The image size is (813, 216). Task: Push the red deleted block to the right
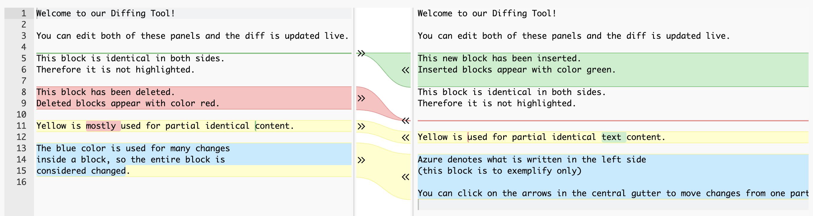point(361,98)
